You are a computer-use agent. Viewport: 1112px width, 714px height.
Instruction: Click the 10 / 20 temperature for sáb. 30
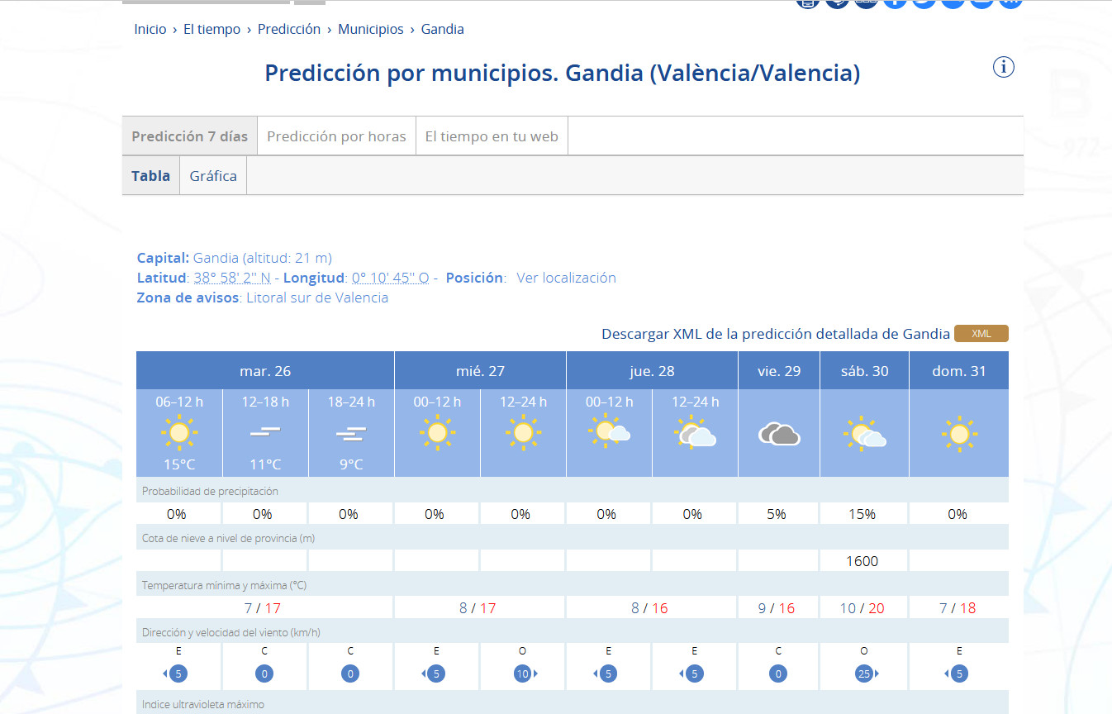click(x=862, y=608)
